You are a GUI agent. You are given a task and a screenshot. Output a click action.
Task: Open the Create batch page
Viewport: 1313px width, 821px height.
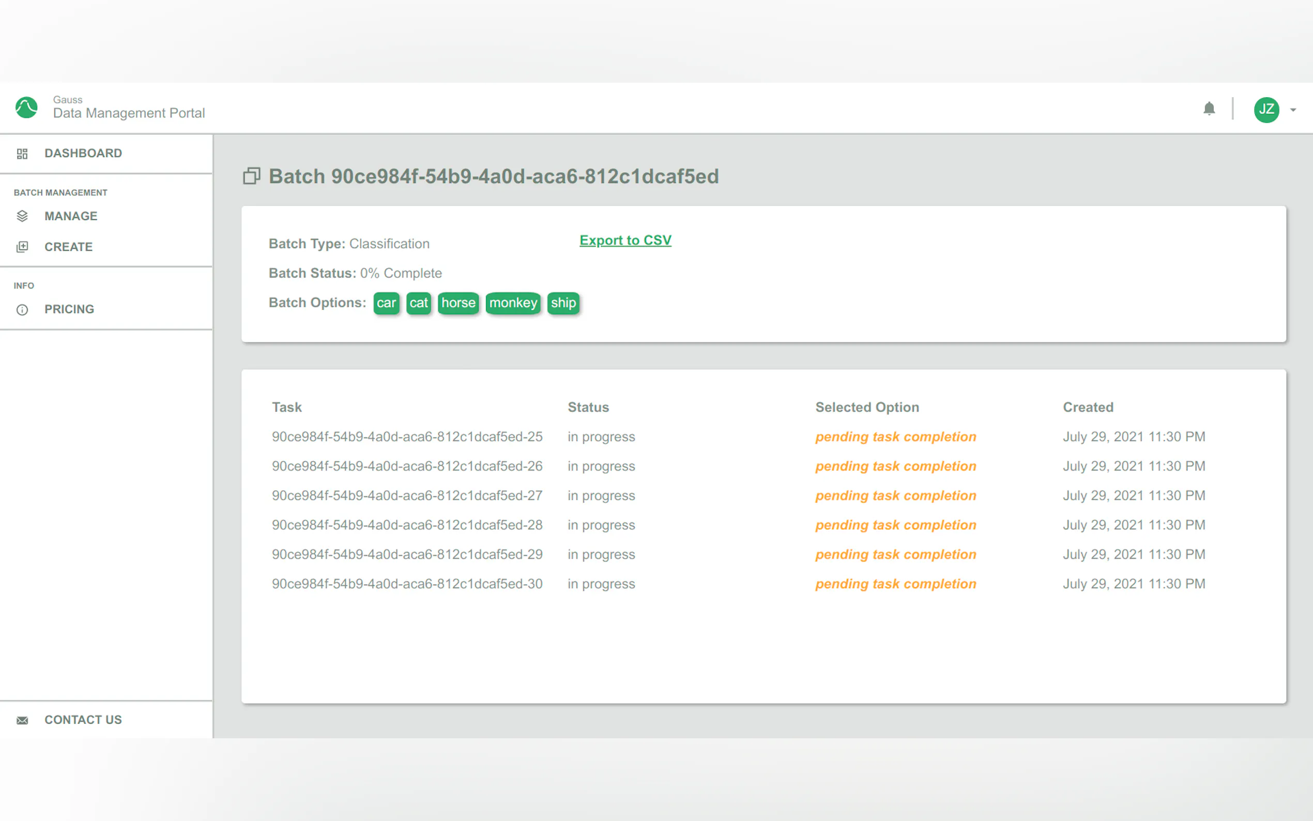coord(68,247)
